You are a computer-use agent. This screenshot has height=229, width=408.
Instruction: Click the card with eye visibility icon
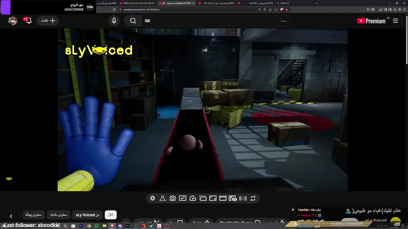pos(233,198)
